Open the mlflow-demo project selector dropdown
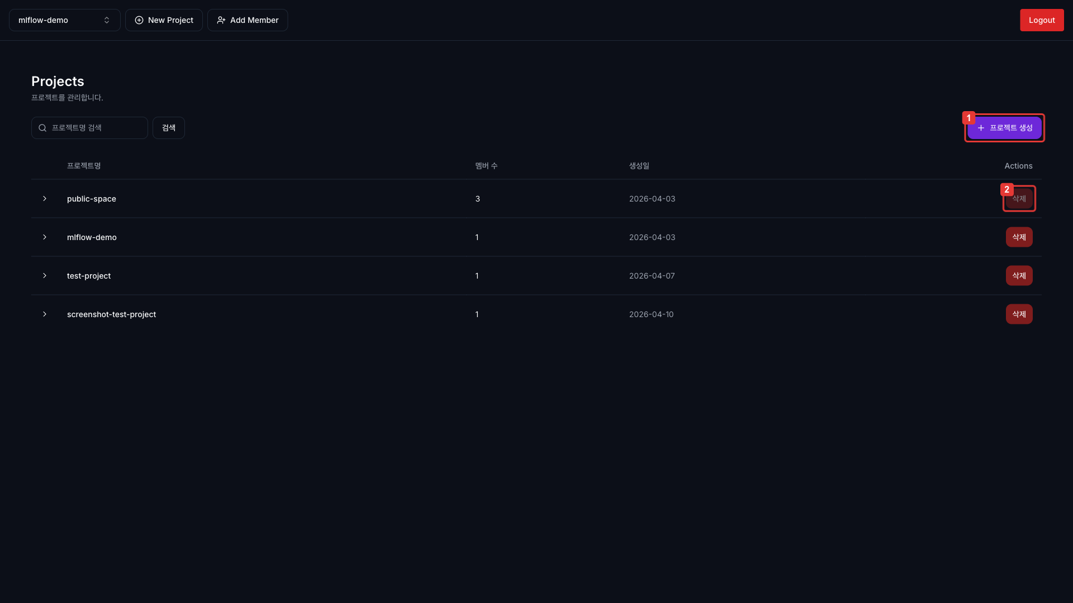Viewport: 1073px width, 603px height. [x=64, y=20]
